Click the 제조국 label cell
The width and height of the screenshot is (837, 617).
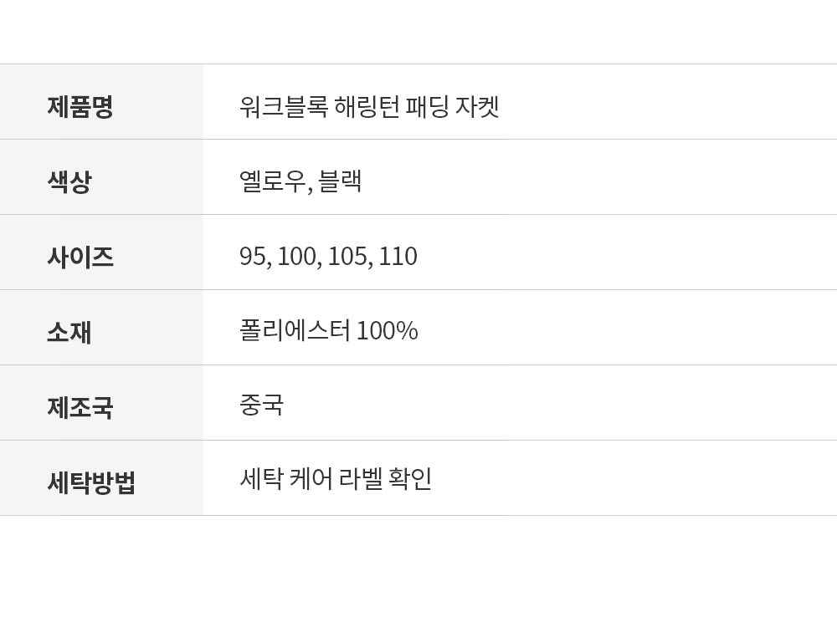pos(101,403)
